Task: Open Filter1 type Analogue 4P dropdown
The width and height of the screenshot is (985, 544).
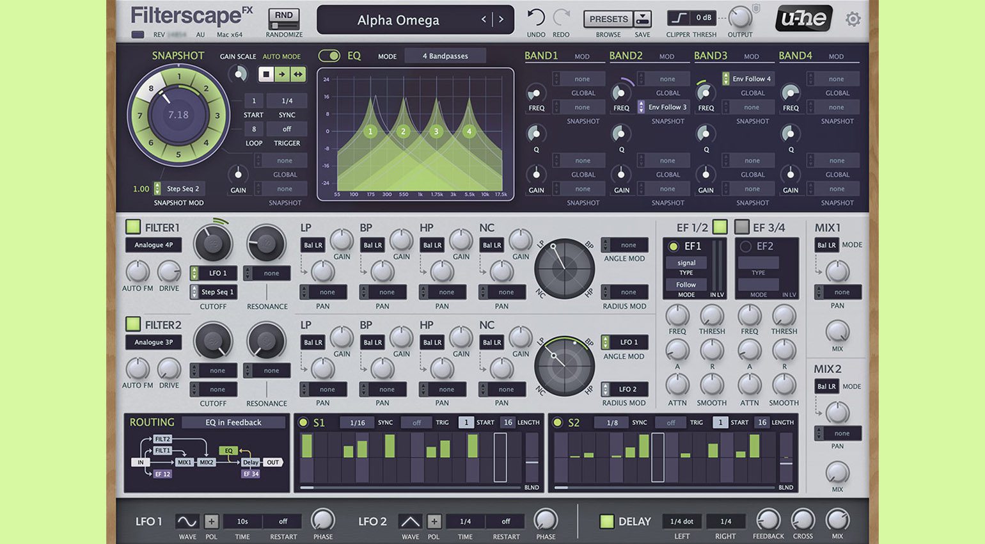Action: click(x=154, y=245)
